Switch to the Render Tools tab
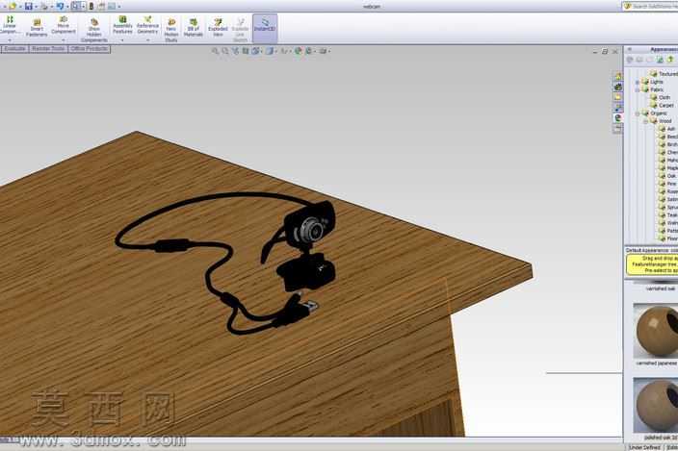Screen dimensions: 678x451 (x=48, y=49)
